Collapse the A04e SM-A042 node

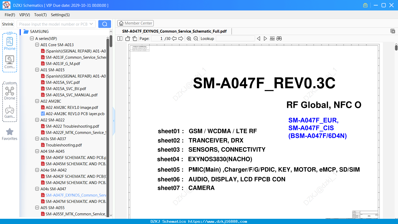click(x=37, y=170)
